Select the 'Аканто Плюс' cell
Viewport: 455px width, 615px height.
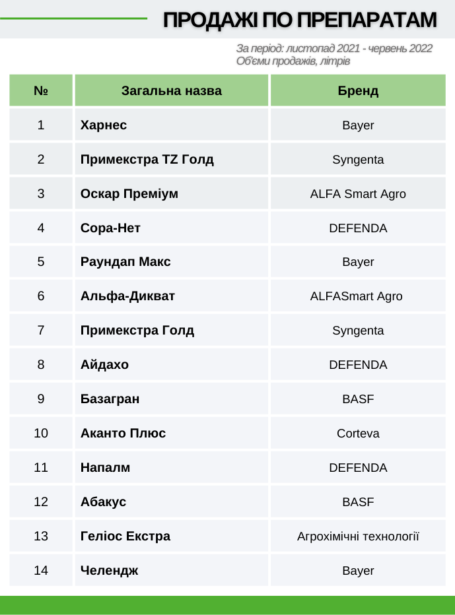point(172,433)
